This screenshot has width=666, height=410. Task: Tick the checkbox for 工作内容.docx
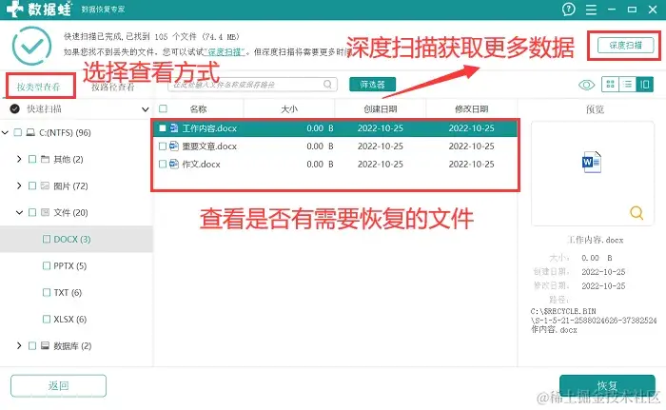click(x=163, y=127)
